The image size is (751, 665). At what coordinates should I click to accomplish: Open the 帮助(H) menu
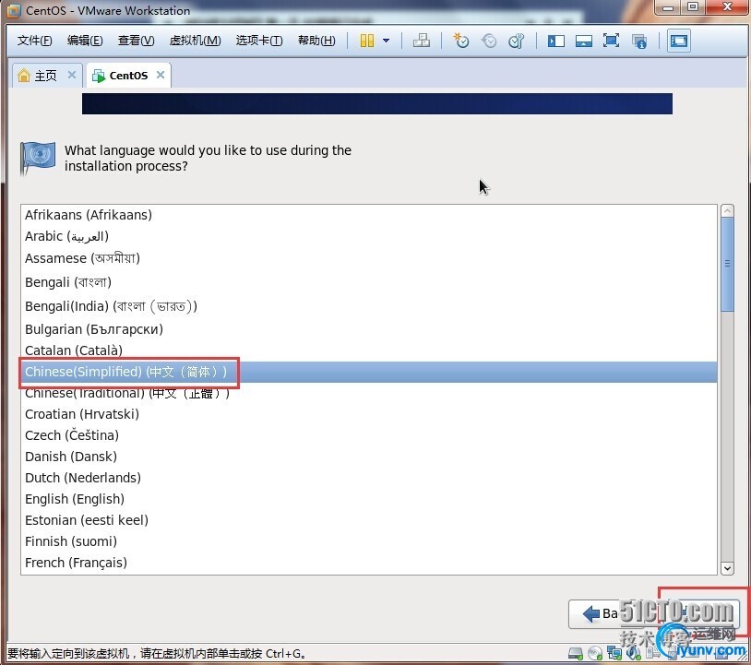point(316,41)
